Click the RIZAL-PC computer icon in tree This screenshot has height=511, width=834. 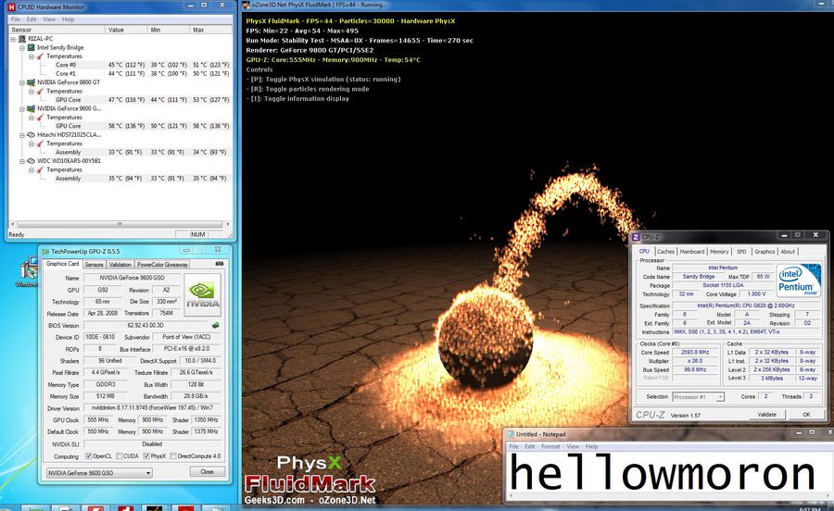click(22, 39)
